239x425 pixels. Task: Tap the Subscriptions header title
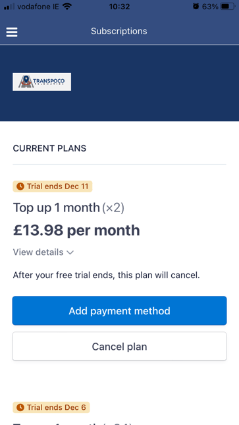119,31
